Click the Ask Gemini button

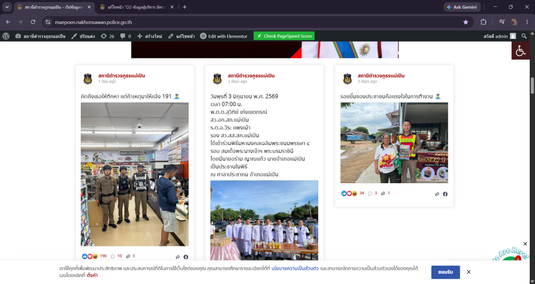pyautogui.click(x=462, y=7)
